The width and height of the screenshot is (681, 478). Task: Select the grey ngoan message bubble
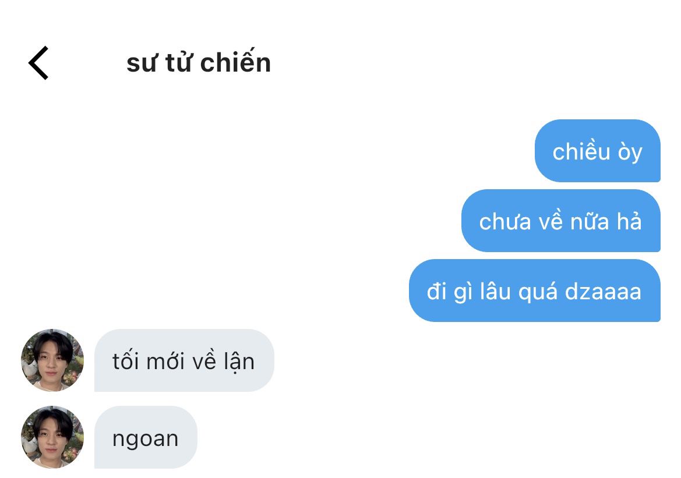(x=146, y=437)
